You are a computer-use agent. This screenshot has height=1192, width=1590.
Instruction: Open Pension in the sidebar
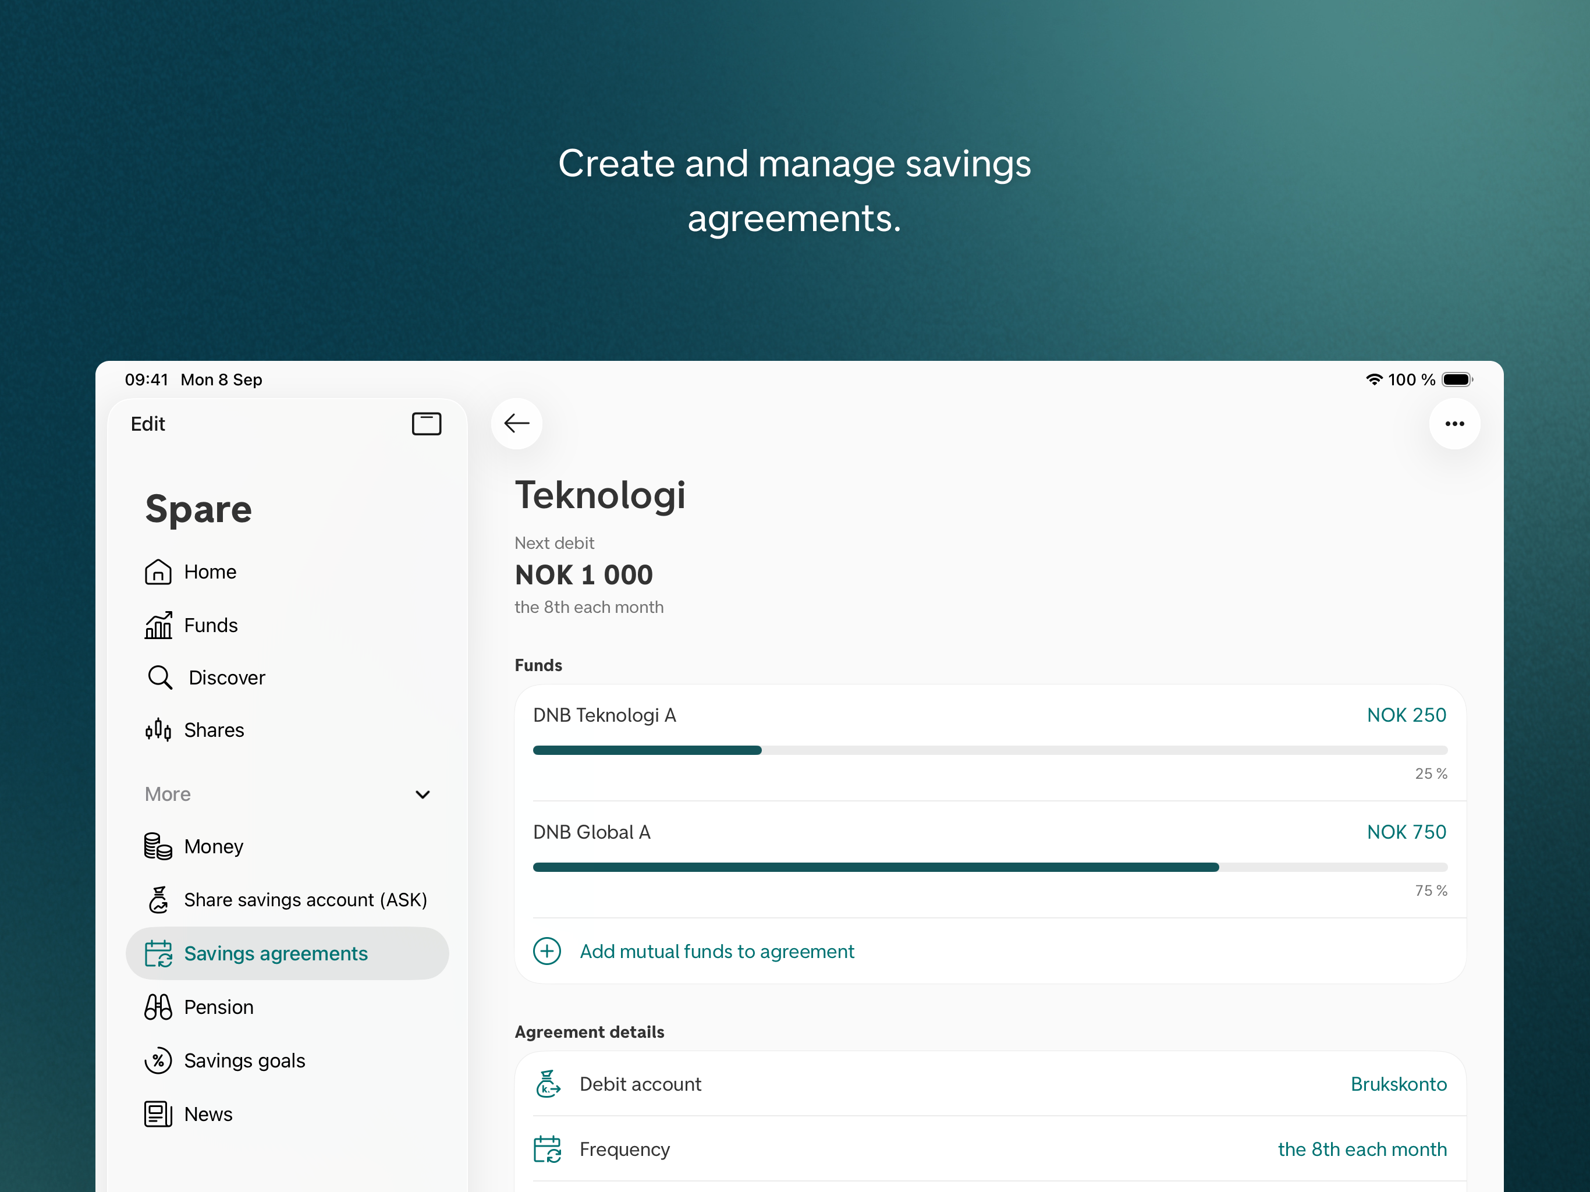coord(288,1006)
